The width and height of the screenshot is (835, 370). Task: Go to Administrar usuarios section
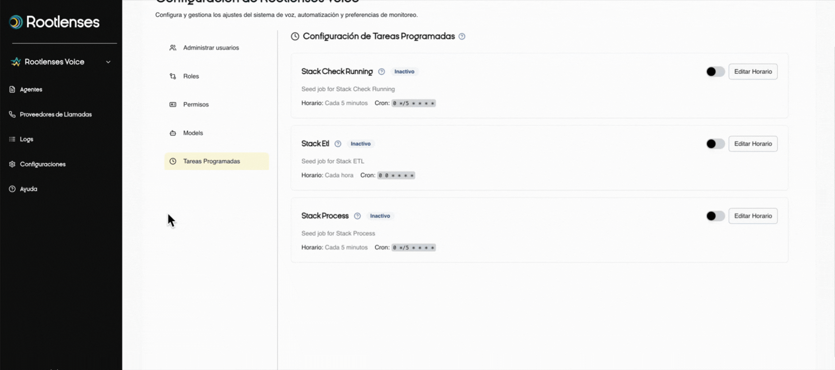click(x=211, y=48)
